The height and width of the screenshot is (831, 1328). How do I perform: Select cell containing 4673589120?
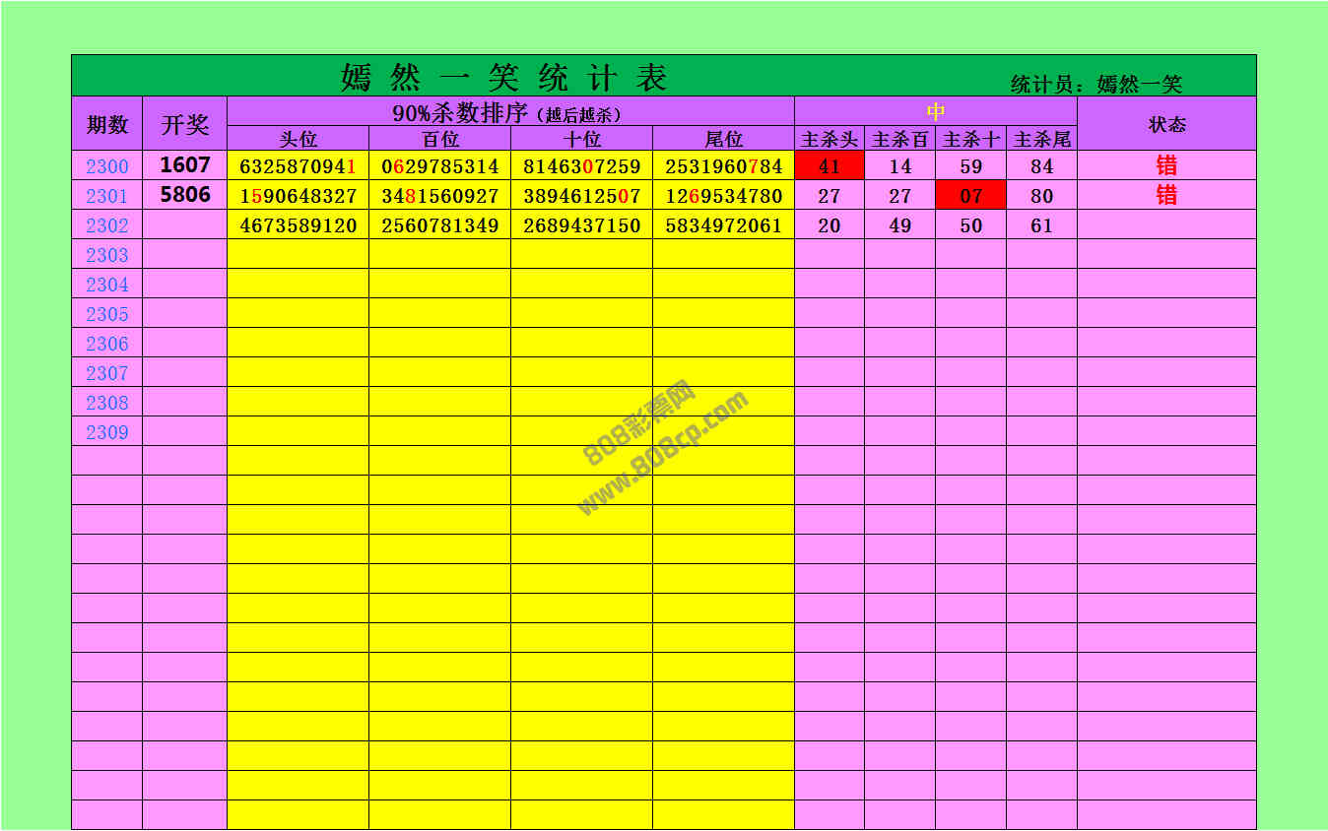(x=299, y=225)
